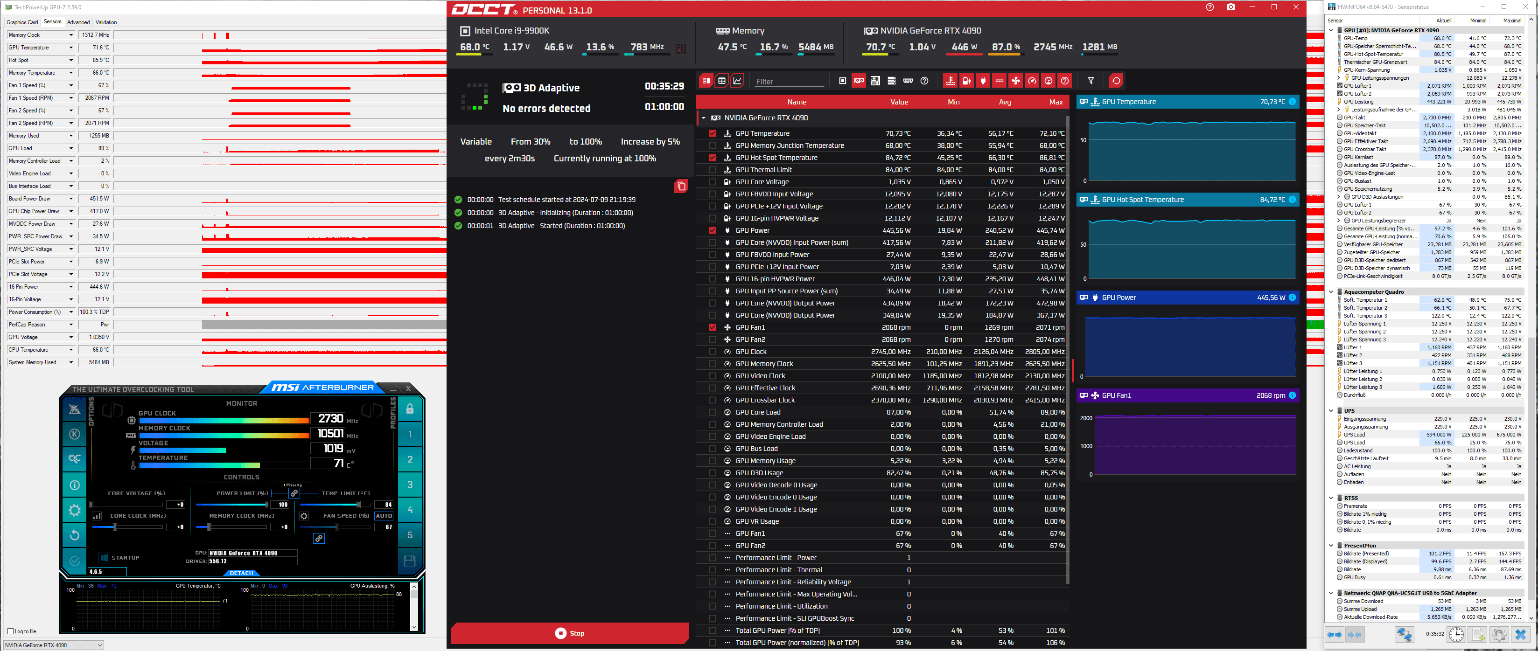Open OCCT table view icon in toolbar
Viewport: 1538px width, 651px height.
(x=722, y=81)
